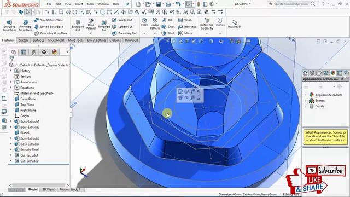Open the DimXpertManager tab icon
Screen dimensions: 350x197
pos(44,52)
